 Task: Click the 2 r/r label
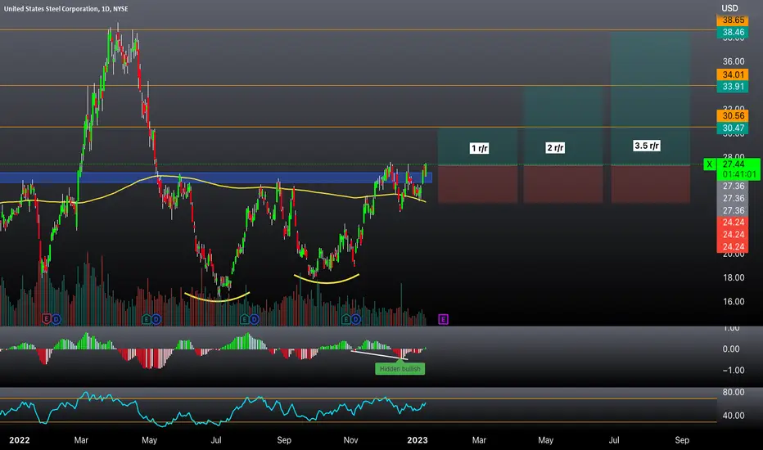pos(555,148)
